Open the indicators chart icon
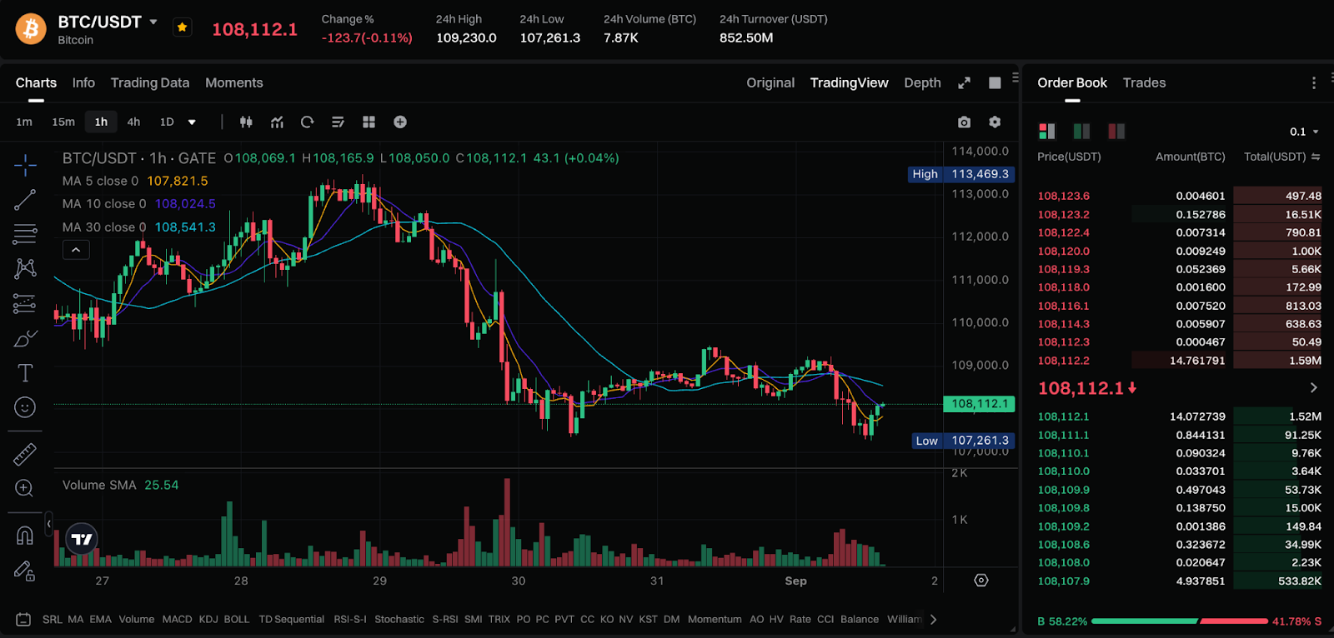The width and height of the screenshot is (1334, 638). 277,122
